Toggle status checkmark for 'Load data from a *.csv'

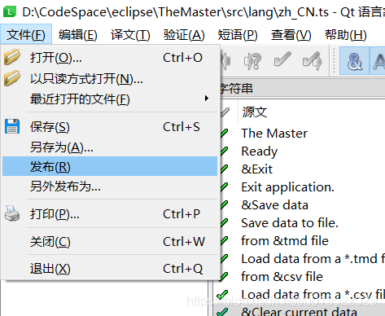tap(222, 295)
